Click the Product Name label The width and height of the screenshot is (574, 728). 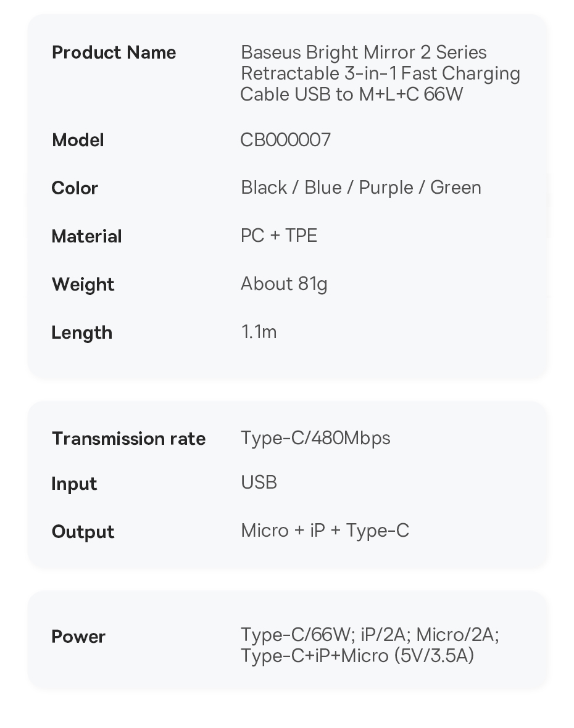coord(114,52)
